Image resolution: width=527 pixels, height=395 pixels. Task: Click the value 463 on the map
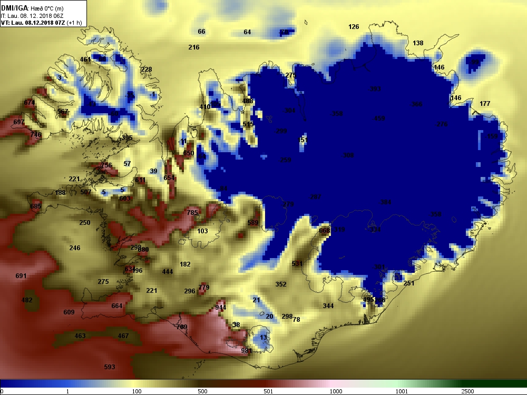(x=80, y=335)
